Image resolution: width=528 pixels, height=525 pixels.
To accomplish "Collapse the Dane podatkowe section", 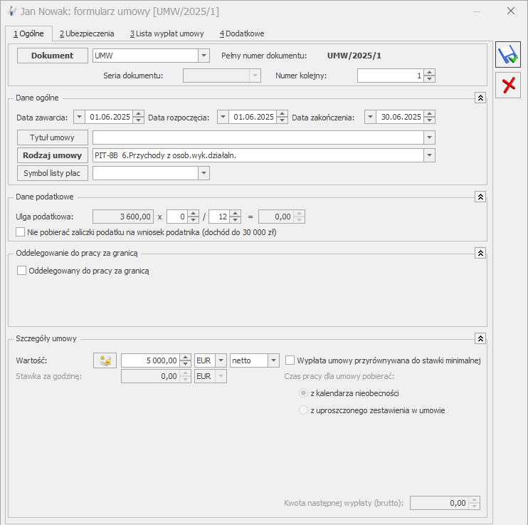I will 480,197.
